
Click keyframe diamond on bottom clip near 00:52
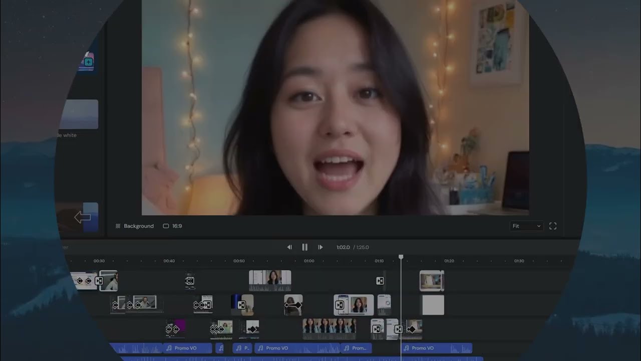point(252,329)
